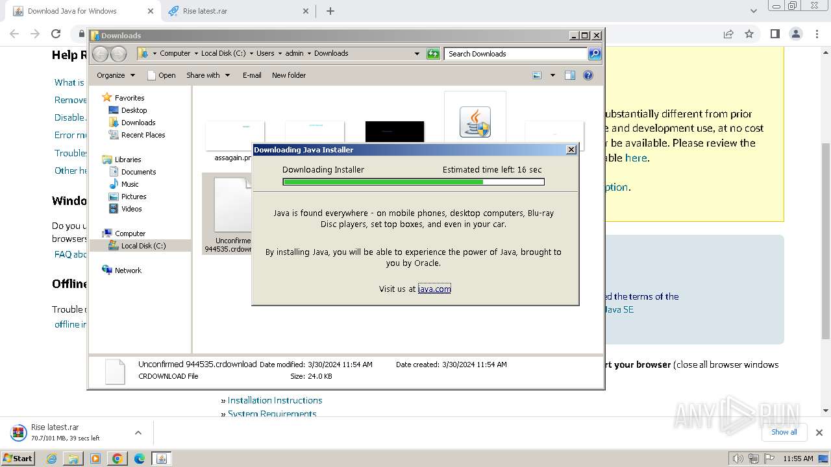
Task: Click the Chrome back arrow
Action: point(14,34)
